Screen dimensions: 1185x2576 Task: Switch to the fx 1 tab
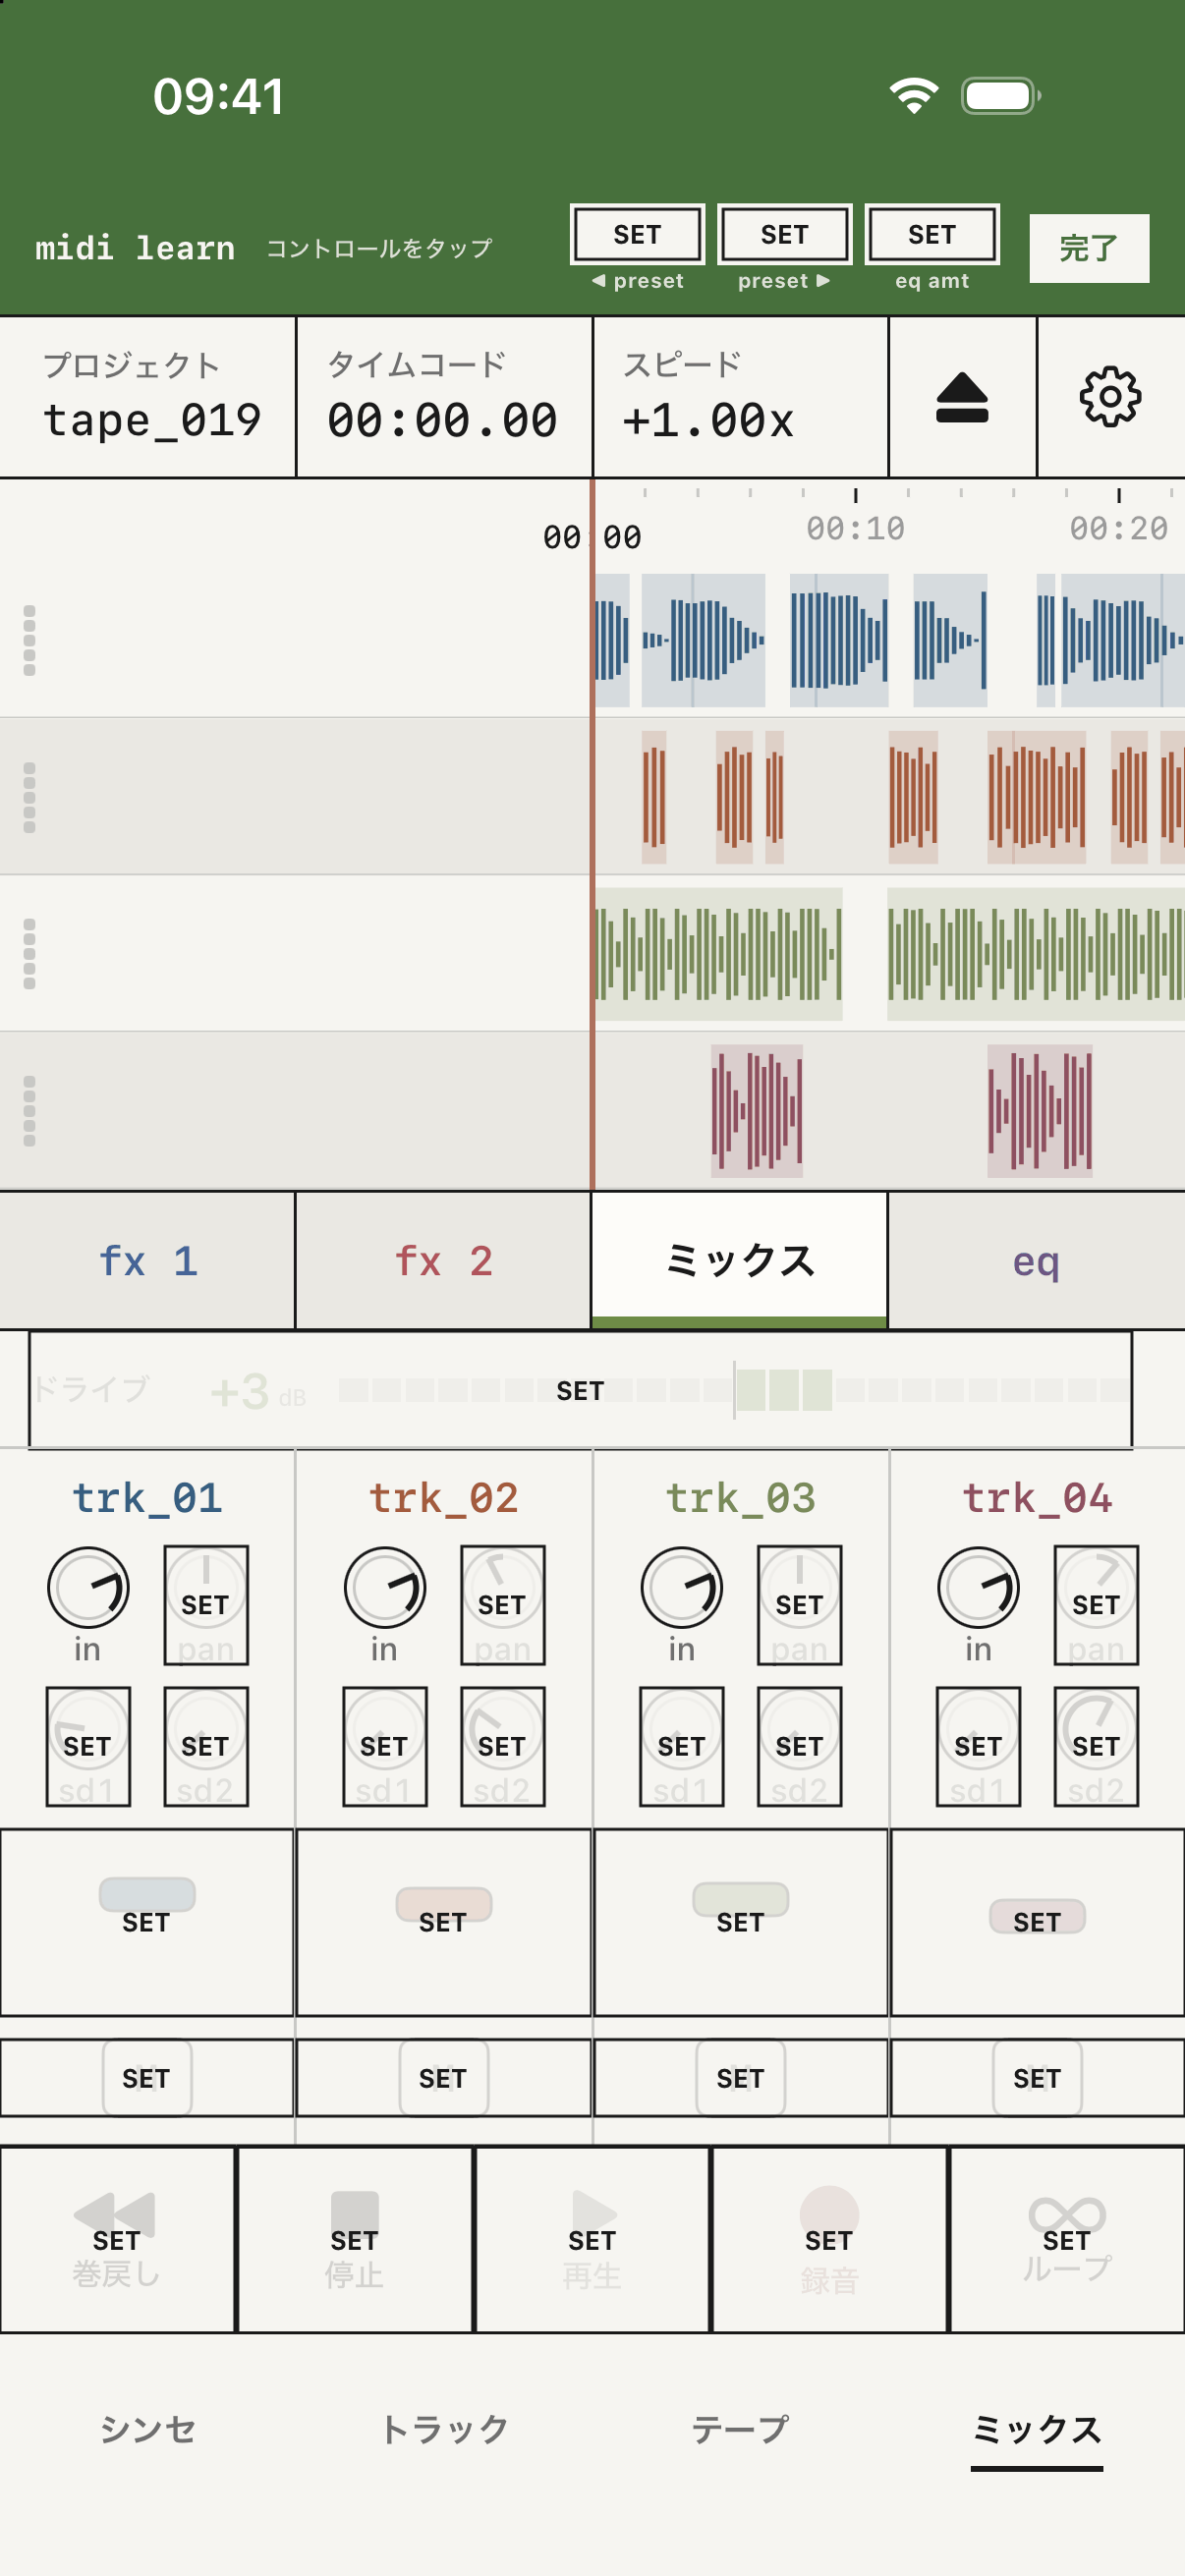click(148, 1260)
